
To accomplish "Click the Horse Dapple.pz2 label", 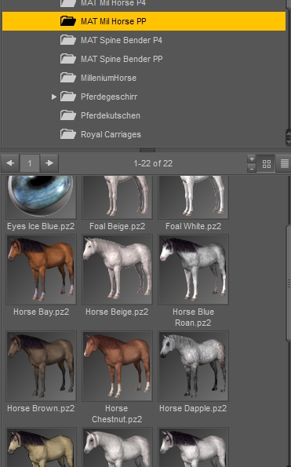I will pyautogui.click(x=193, y=408).
